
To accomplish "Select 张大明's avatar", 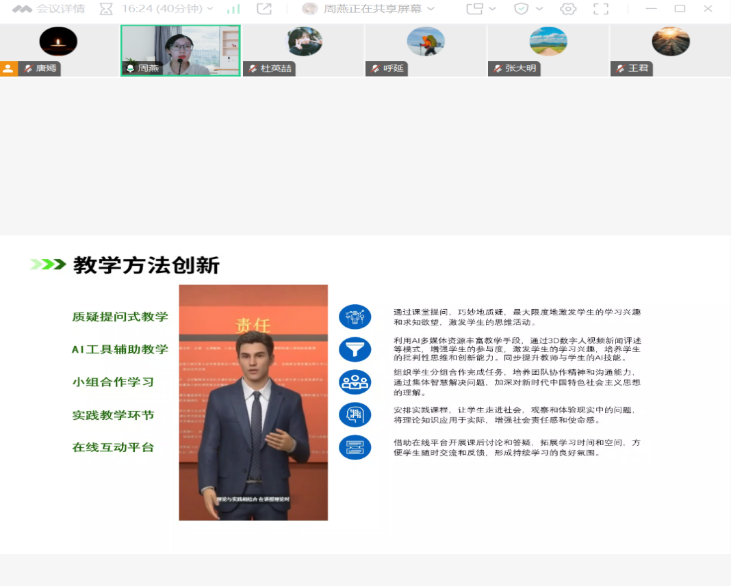I will point(548,42).
